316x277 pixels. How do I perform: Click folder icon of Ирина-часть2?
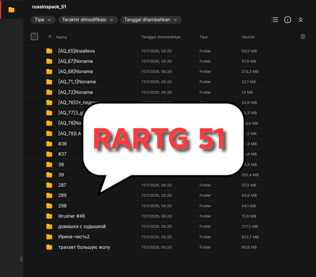(49, 237)
